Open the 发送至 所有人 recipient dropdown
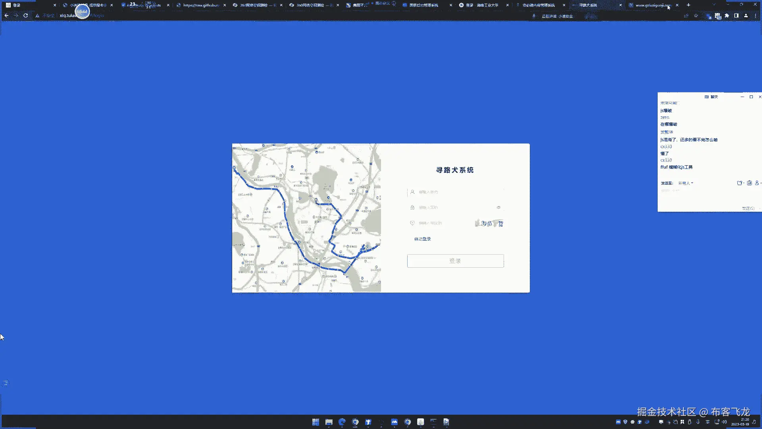Viewport: 762px width, 429px height. pyautogui.click(x=686, y=183)
